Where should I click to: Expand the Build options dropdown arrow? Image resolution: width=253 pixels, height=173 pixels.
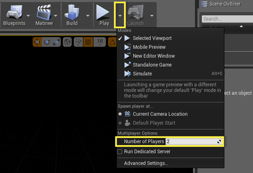[88, 16]
